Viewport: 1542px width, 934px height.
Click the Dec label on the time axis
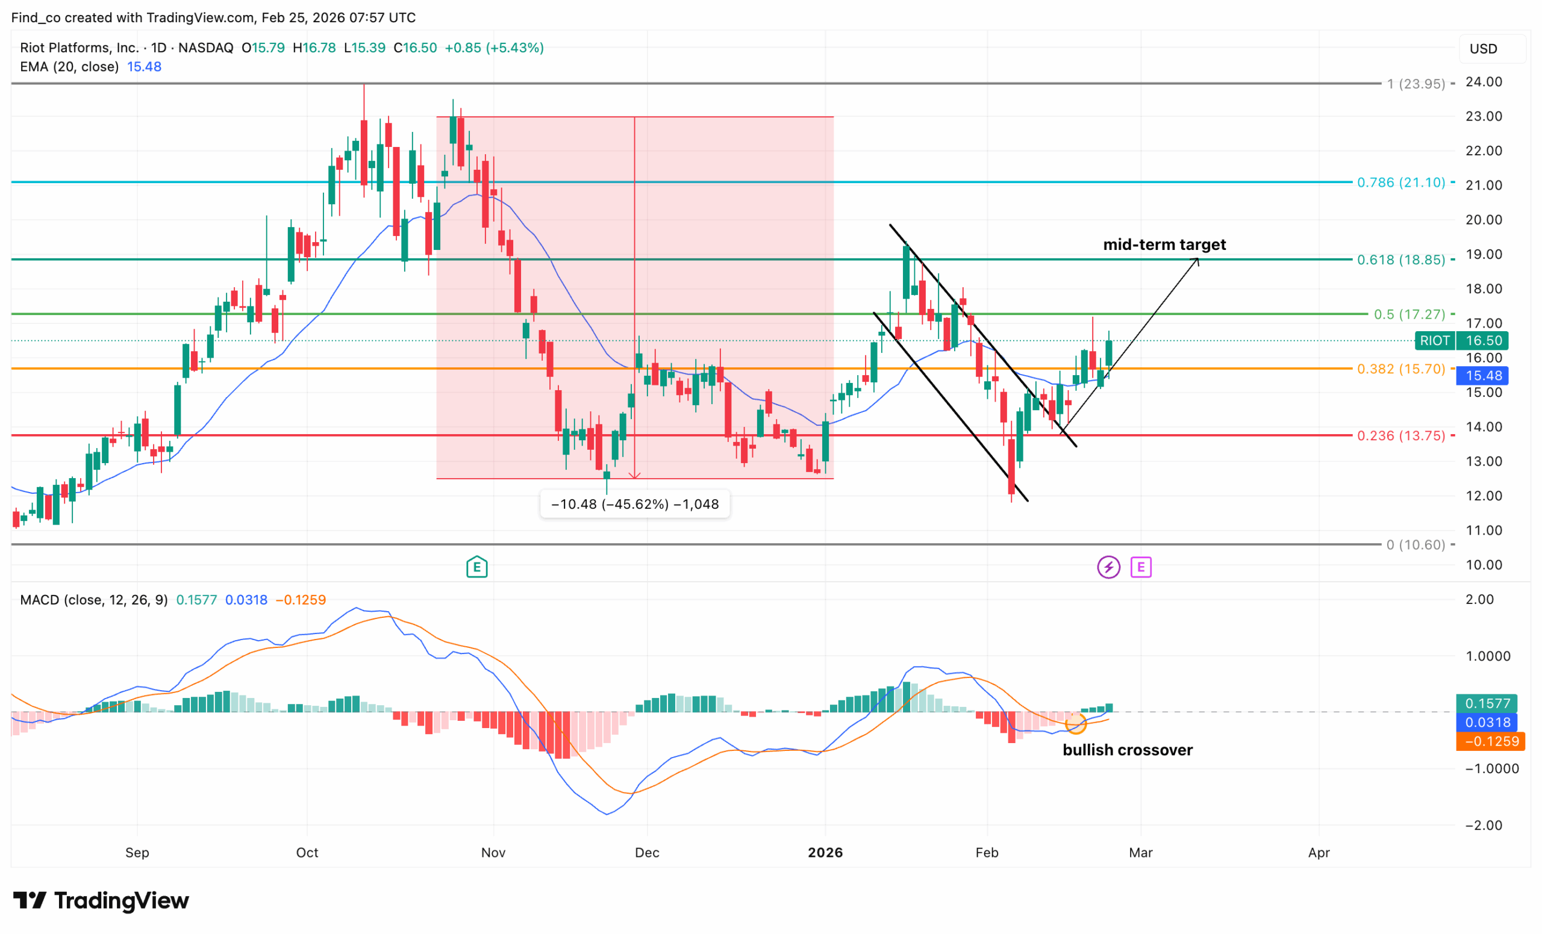point(647,853)
